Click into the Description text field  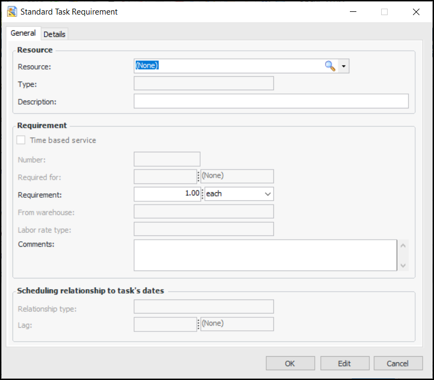coord(271,101)
